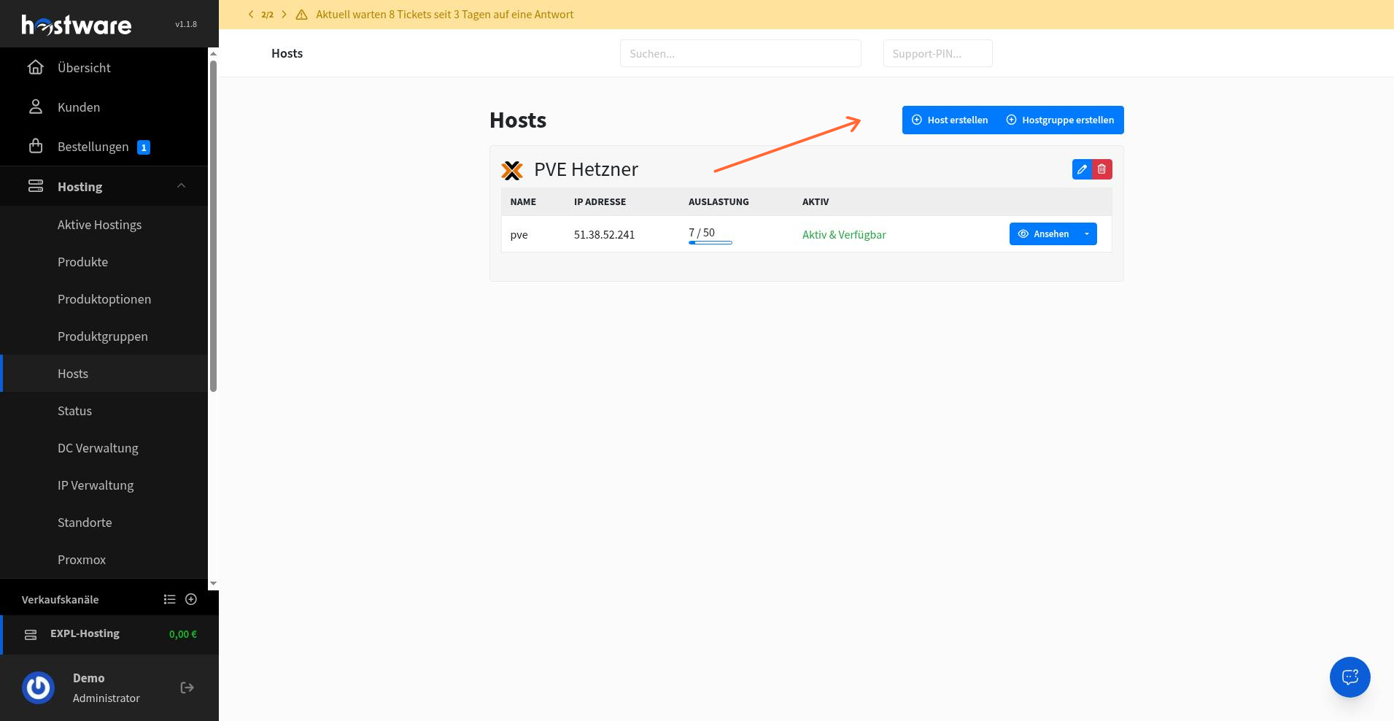Click the blue pencil edit icon for PVE Hetzner
1394x721 pixels.
pos(1082,169)
